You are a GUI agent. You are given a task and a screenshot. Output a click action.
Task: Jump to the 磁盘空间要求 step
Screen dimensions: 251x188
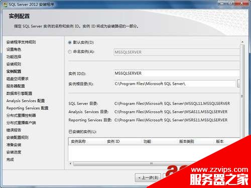18,79
